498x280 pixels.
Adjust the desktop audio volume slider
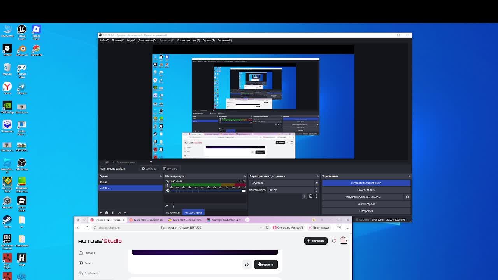pos(208,191)
